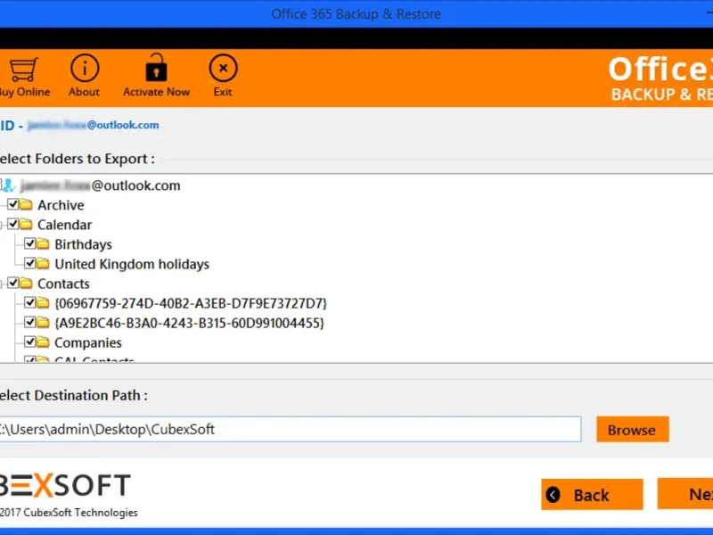Click the Next button
This screenshot has height=535, width=713.
pos(685,494)
